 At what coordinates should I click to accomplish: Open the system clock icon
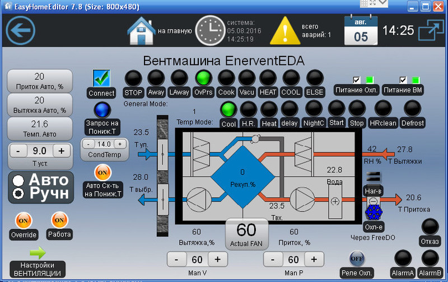click(209, 30)
